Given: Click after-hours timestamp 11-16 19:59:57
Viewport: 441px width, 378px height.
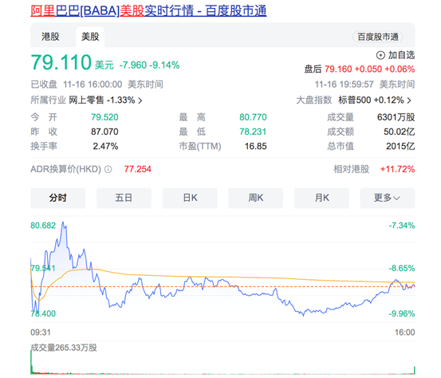Looking at the screenshot, I should coord(344,85).
